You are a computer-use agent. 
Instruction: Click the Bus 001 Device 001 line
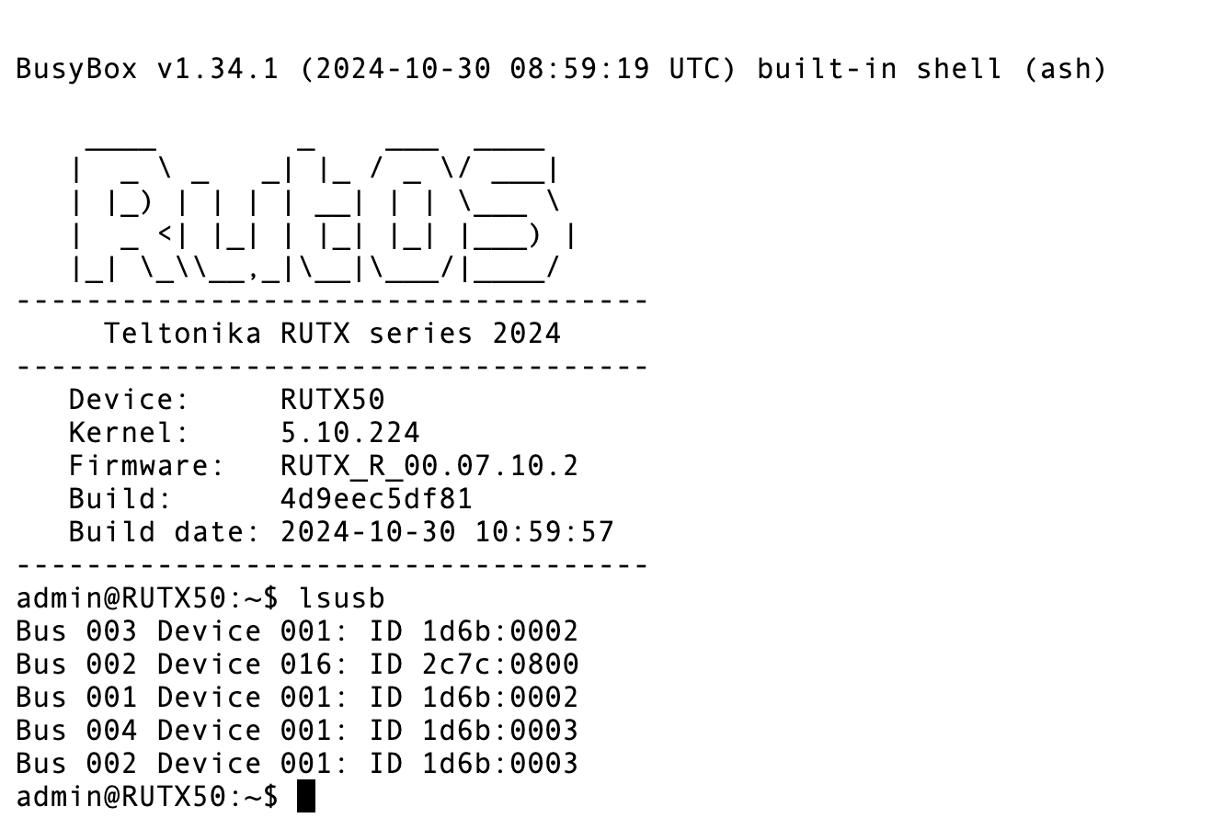coord(296,698)
